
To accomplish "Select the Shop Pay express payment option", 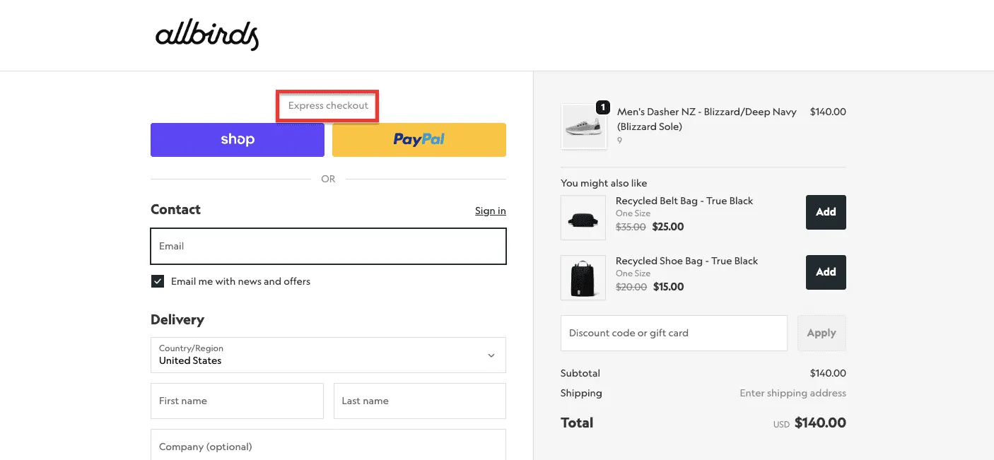I will click(x=237, y=139).
